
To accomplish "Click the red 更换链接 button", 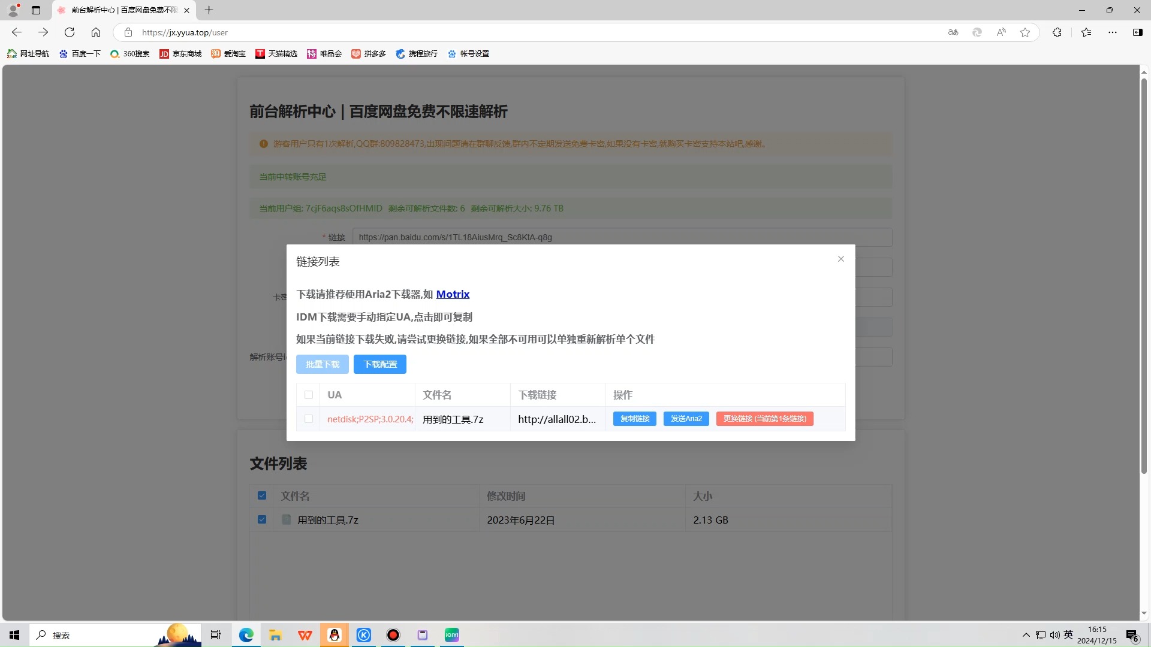I will point(765,419).
